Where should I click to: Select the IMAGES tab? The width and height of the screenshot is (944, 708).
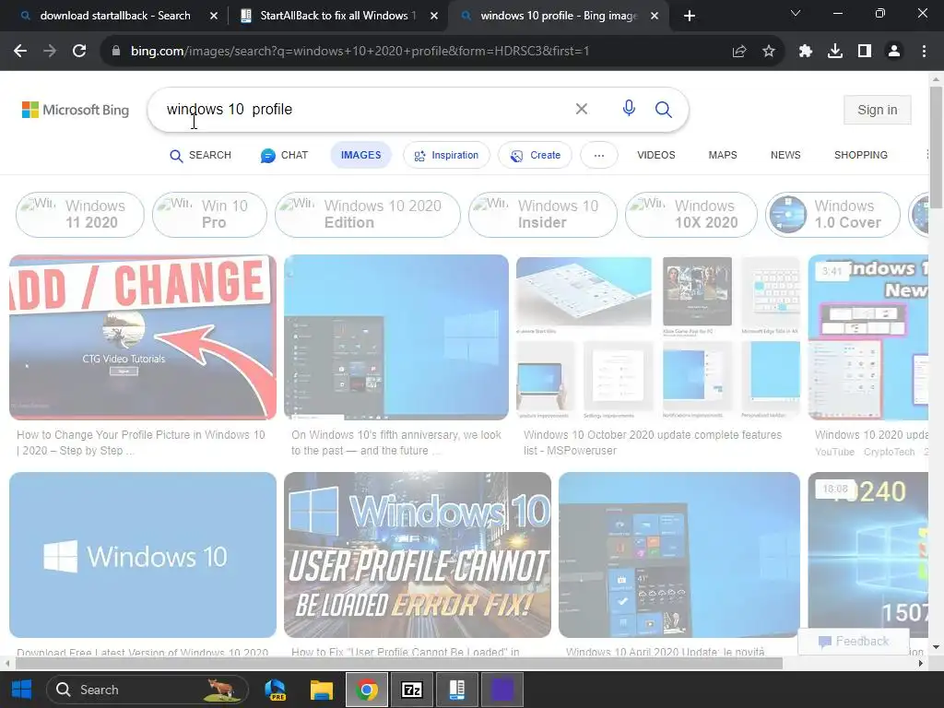pyautogui.click(x=361, y=155)
